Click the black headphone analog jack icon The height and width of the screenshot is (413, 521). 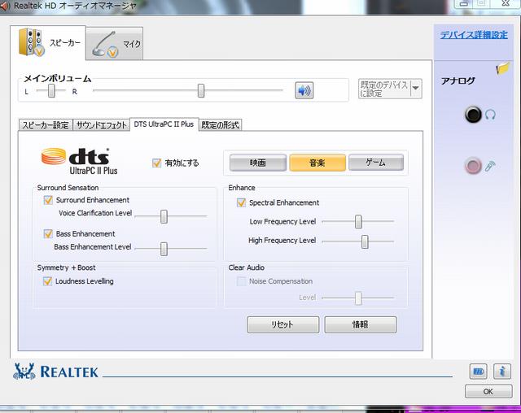(473, 115)
